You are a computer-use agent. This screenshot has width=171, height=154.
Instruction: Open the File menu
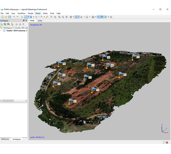pos(2,13)
